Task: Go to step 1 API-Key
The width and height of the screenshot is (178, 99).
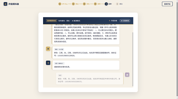Action: [63, 4]
